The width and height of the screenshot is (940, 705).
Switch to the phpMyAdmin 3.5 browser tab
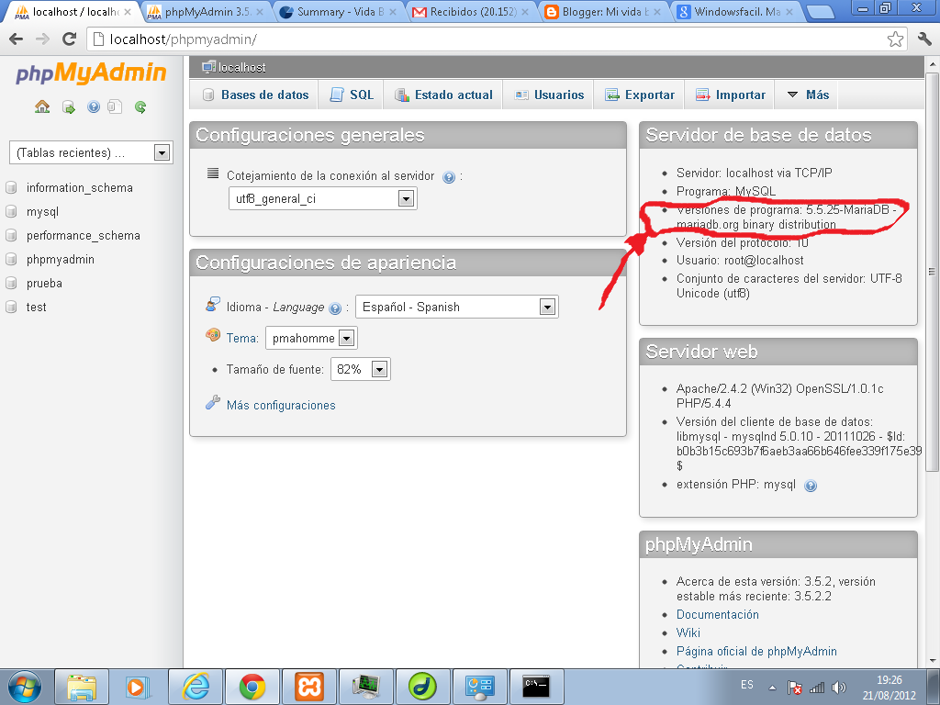point(206,11)
